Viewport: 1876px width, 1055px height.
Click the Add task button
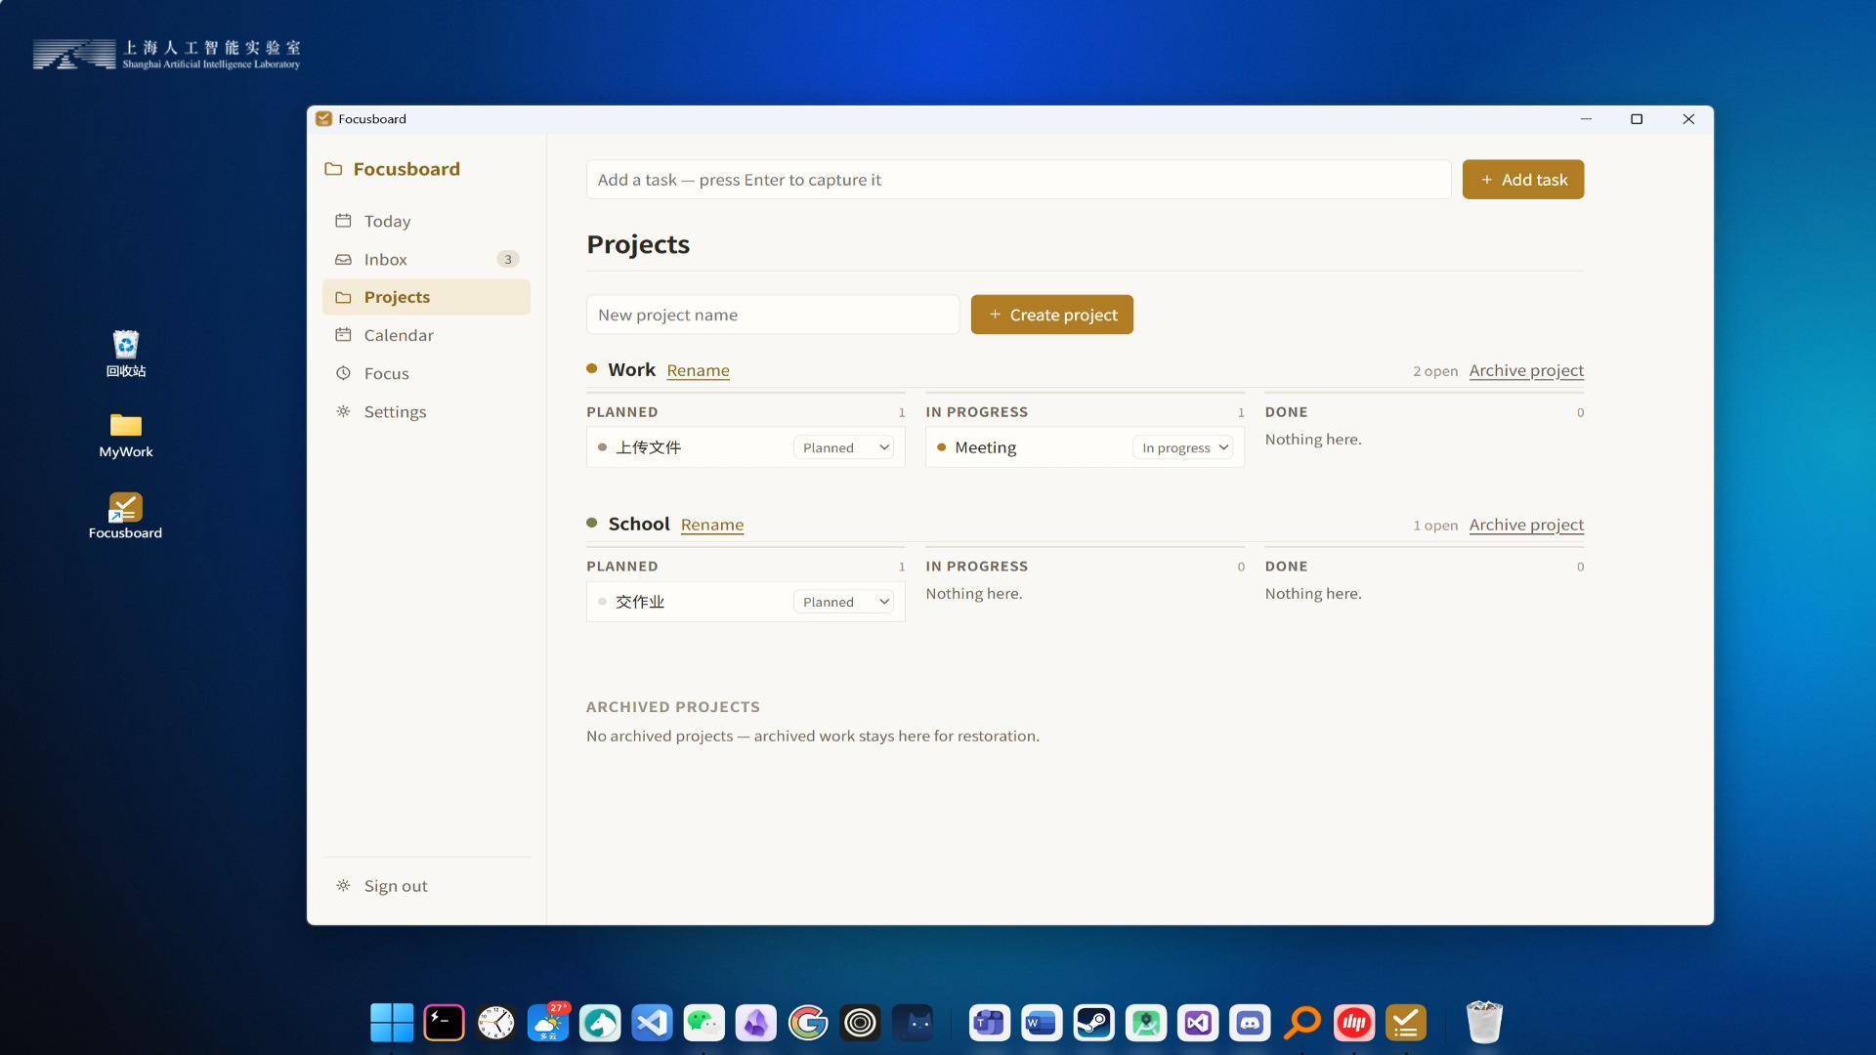(1522, 180)
